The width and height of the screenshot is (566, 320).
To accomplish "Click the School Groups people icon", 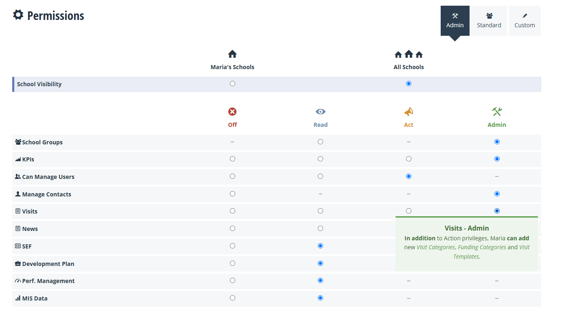I will pyautogui.click(x=18, y=142).
